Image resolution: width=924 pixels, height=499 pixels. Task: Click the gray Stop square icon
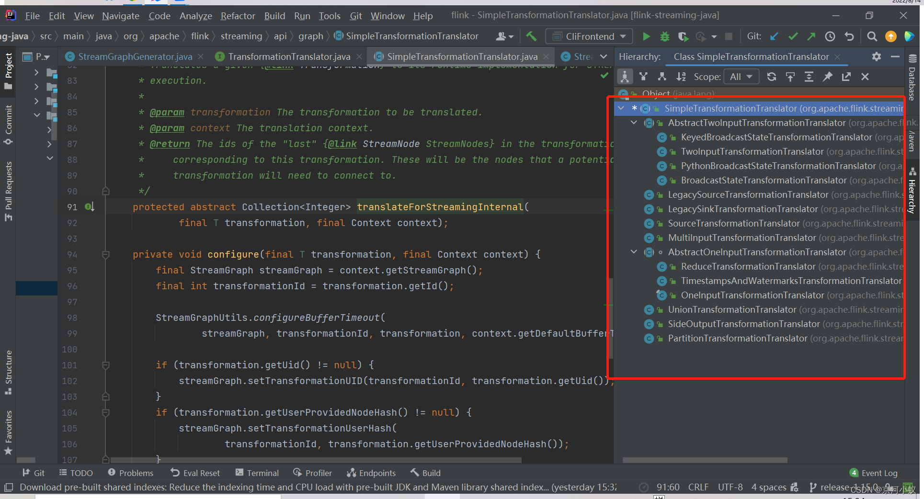(729, 36)
